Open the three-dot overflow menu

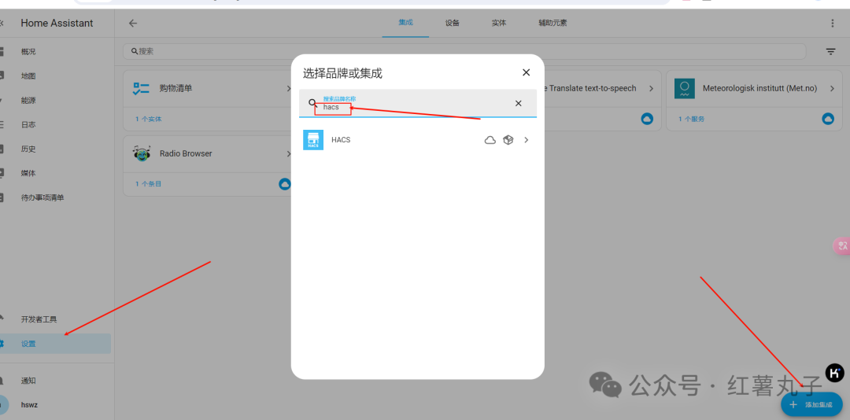point(833,24)
